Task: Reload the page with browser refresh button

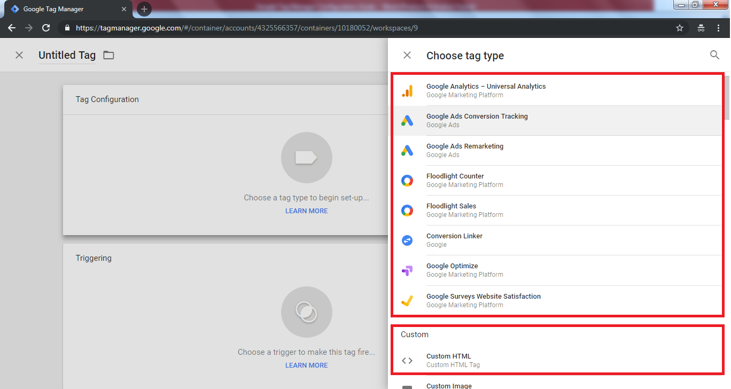Action: [46, 28]
